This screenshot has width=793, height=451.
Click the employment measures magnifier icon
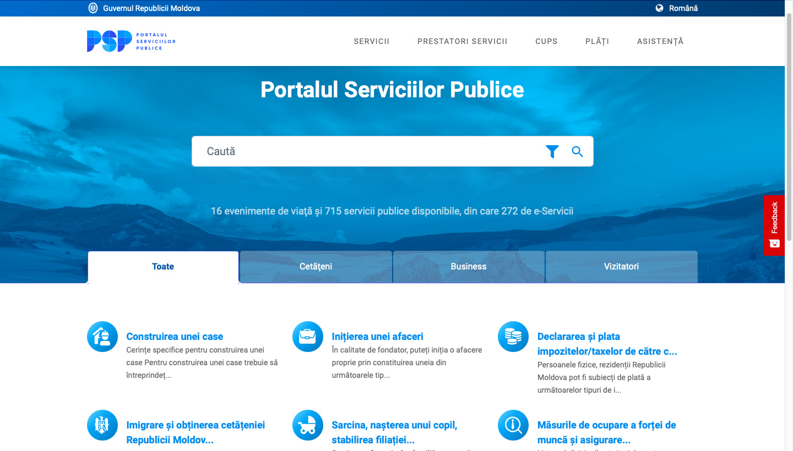[513, 425]
